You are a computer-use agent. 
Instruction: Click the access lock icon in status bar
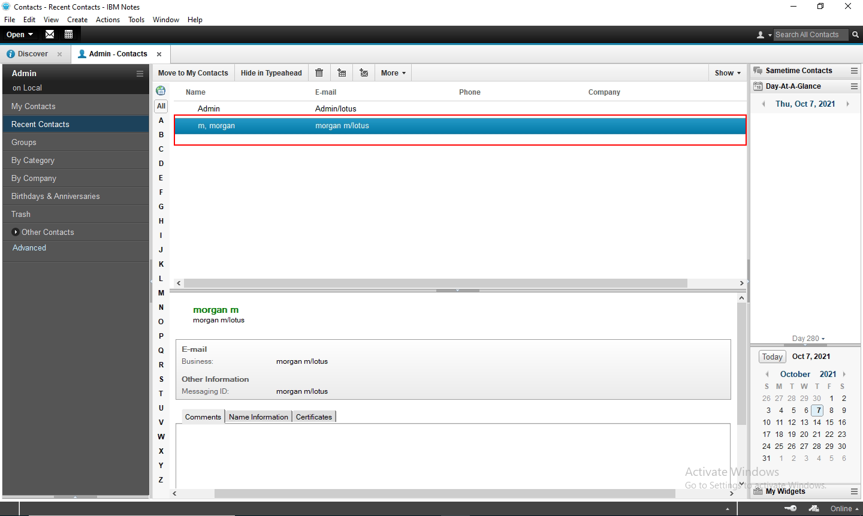814,508
